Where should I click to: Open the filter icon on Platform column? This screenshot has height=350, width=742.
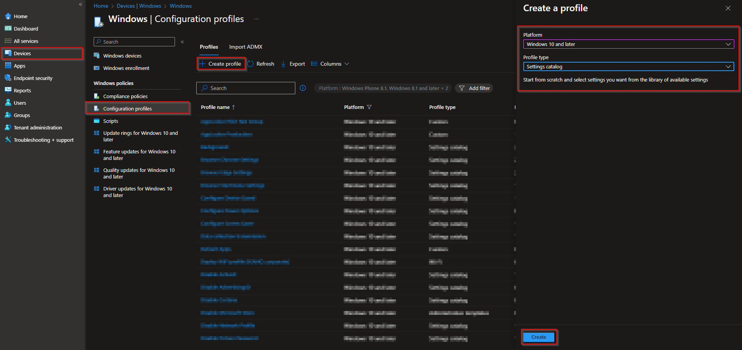point(370,107)
